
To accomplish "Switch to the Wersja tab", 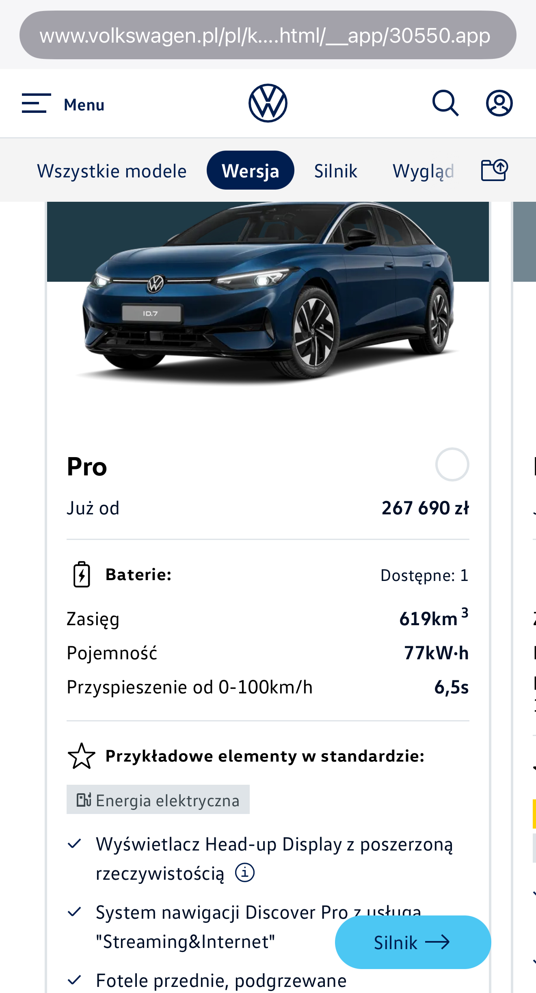I will 250,171.
